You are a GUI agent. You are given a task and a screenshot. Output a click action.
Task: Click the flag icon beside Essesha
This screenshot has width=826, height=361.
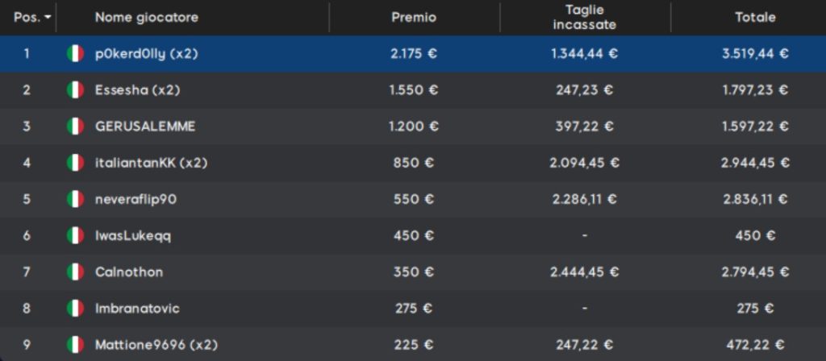(75, 90)
